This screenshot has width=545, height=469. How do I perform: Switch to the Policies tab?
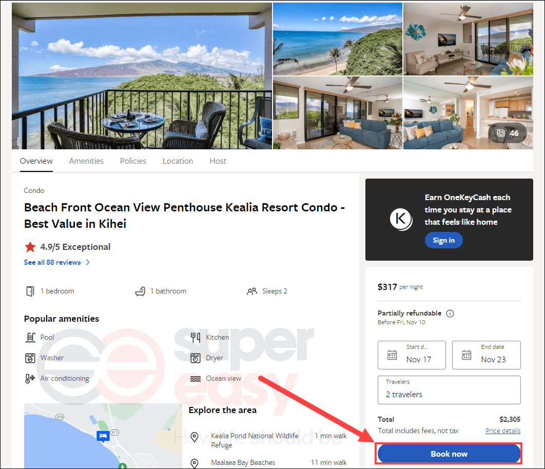tap(133, 161)
